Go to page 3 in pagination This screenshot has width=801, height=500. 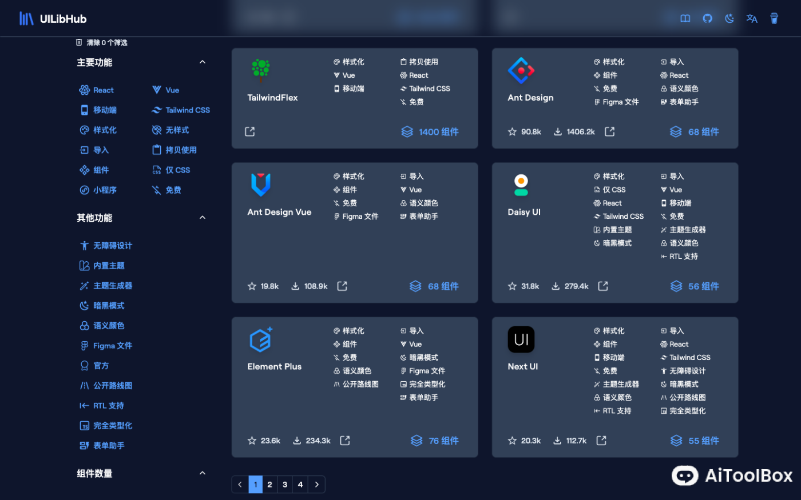pyautogui.click(x=284, y=484)
